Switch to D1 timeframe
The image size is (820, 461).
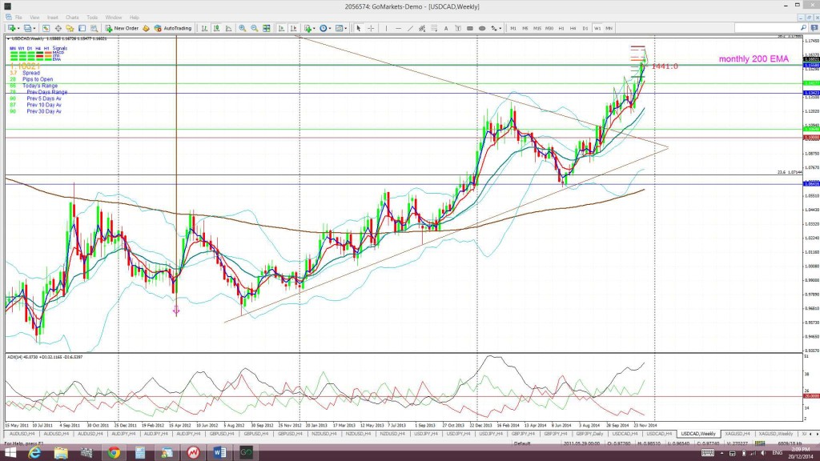tap(585, 28)
